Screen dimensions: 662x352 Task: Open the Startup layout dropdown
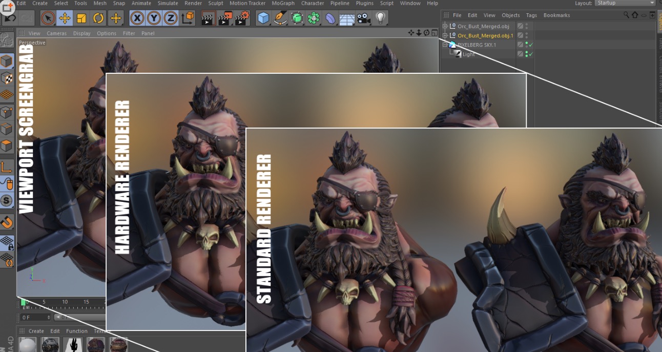(x=625, y=3)
